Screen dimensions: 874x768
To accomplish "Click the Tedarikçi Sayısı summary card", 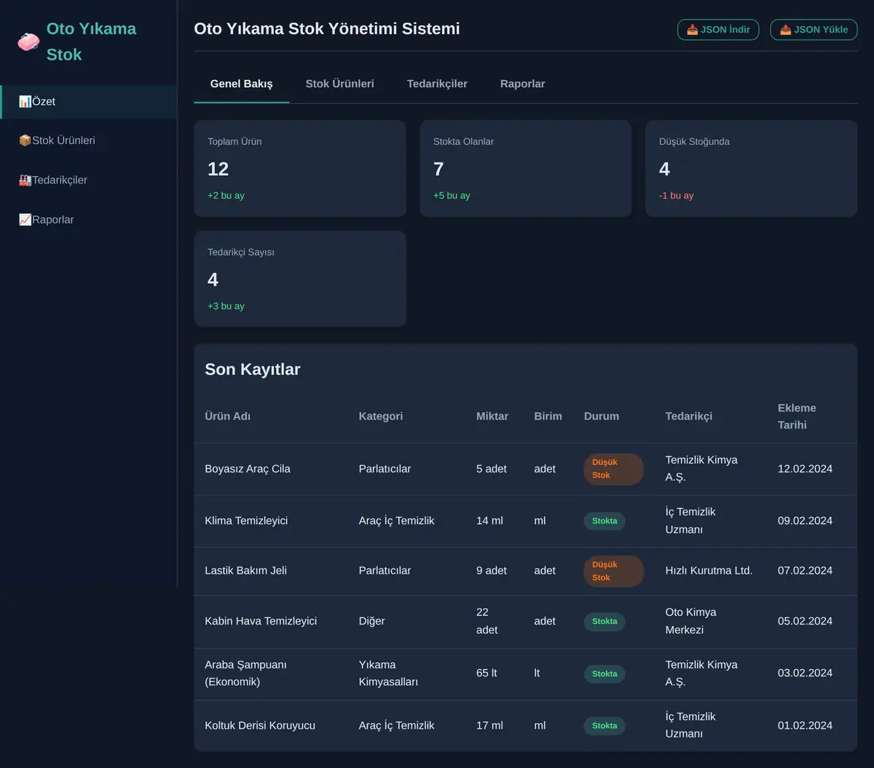I will [x=300, y=279].
